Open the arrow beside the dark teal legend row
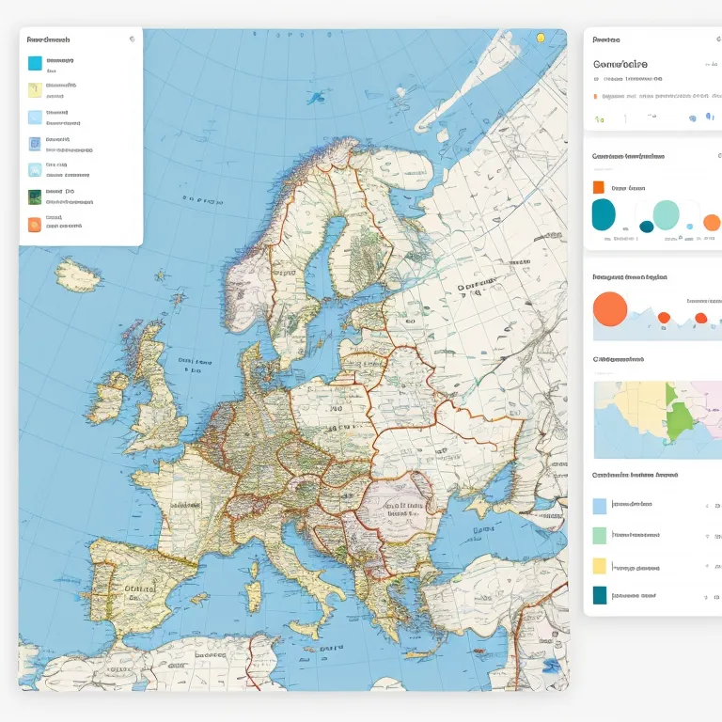Viewport: 722px width, 722px height. tap(706, 596)
